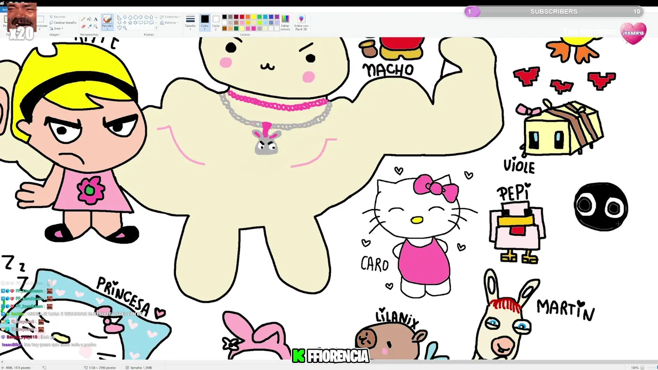Viewport: 658px width, 370px height.
Task: Activate the Color 1 foreground selector
Action: 205,22
